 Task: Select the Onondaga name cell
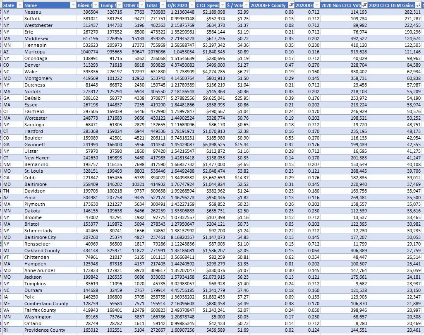(50, 58)
